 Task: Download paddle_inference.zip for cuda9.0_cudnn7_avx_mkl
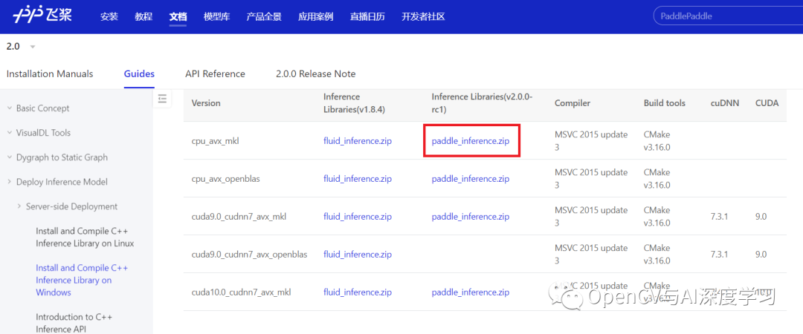tap(471, 217)
